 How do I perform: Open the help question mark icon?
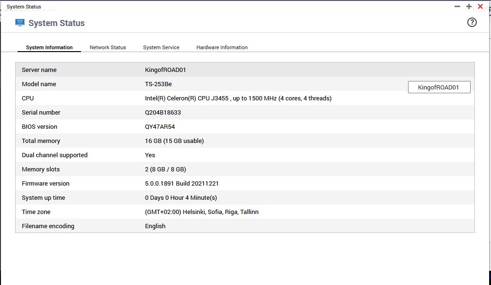click(x=472, y=22)
